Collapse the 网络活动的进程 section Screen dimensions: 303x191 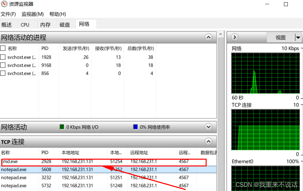[208, 37]
